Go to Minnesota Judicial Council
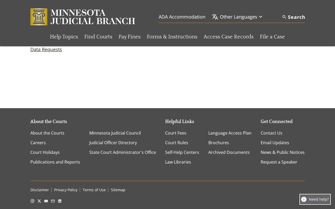 click(x=115, y=133)
